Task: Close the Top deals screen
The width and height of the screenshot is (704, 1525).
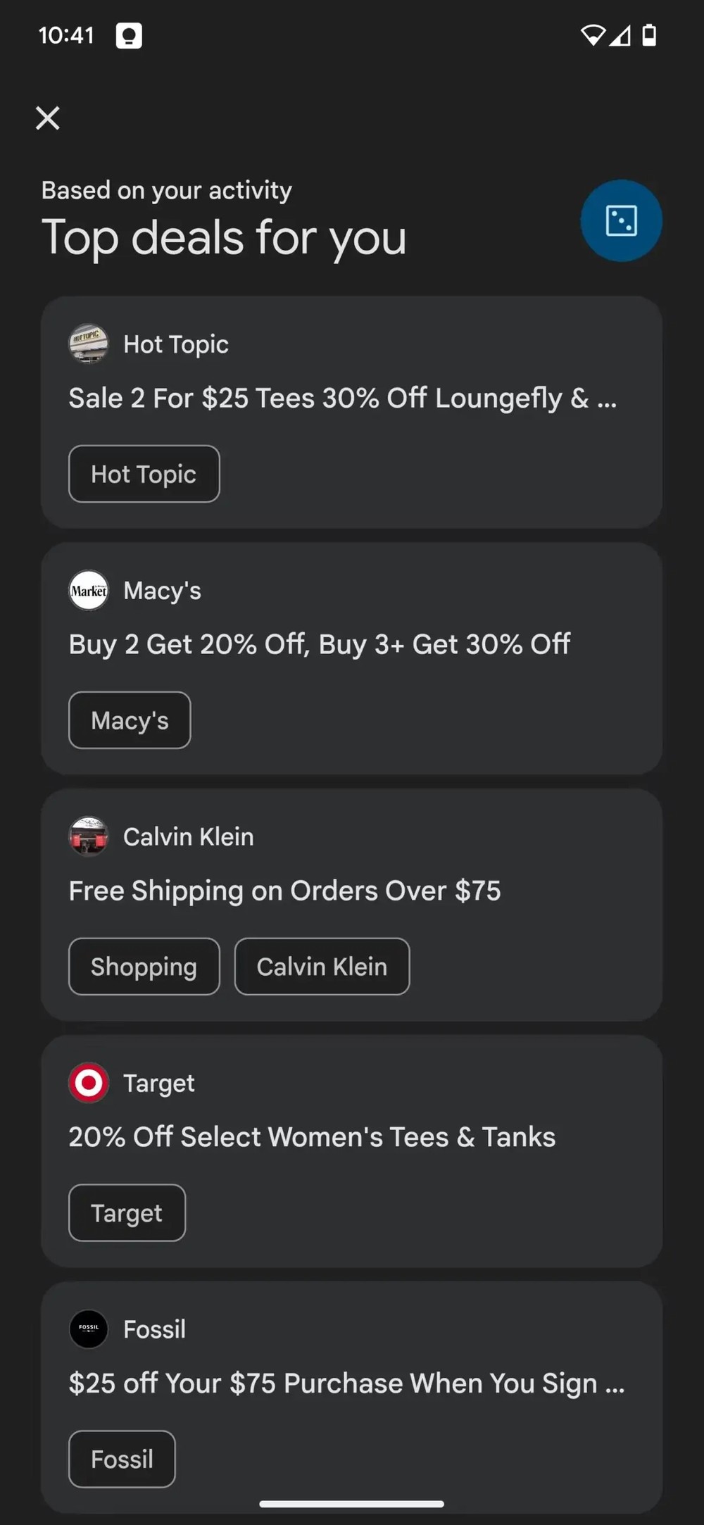Action: (x=48, y=118)
